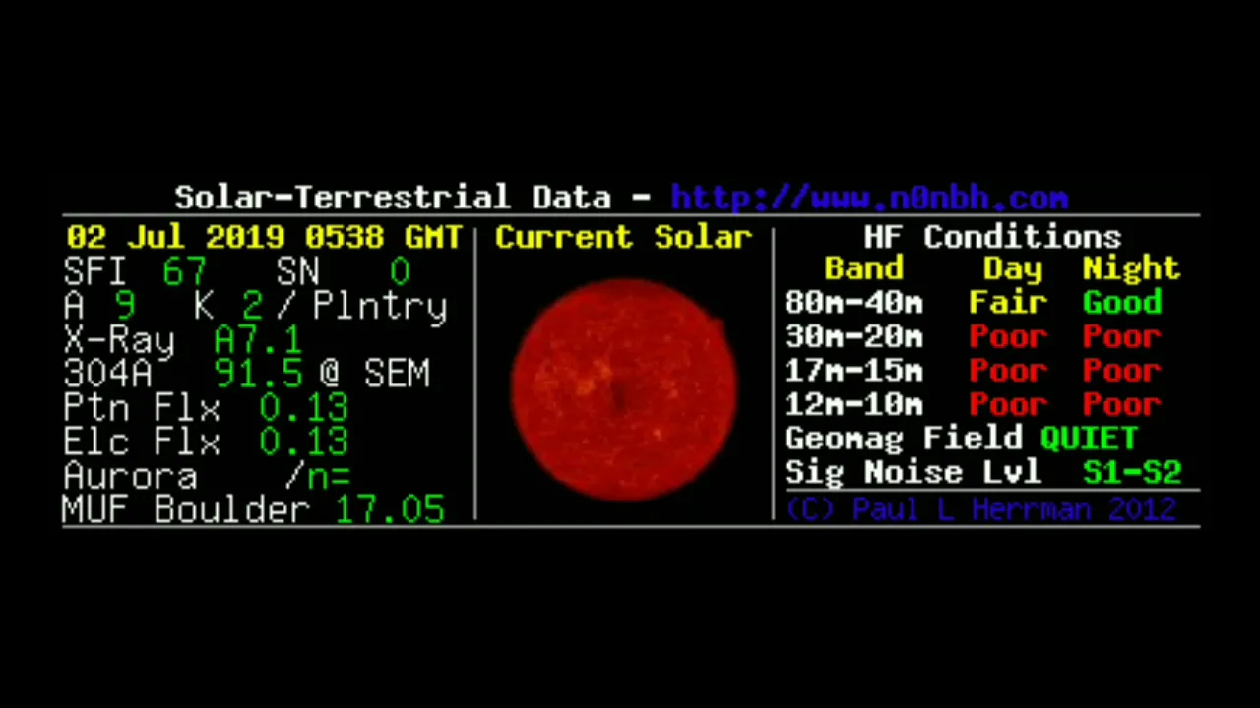1260x708 pixels.
Task: Click the Ptn Flx value 0.13
Action: point(304,408)
